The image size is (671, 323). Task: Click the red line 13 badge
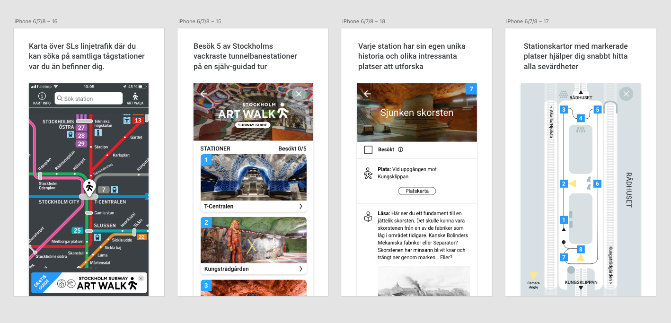[138, 120]
